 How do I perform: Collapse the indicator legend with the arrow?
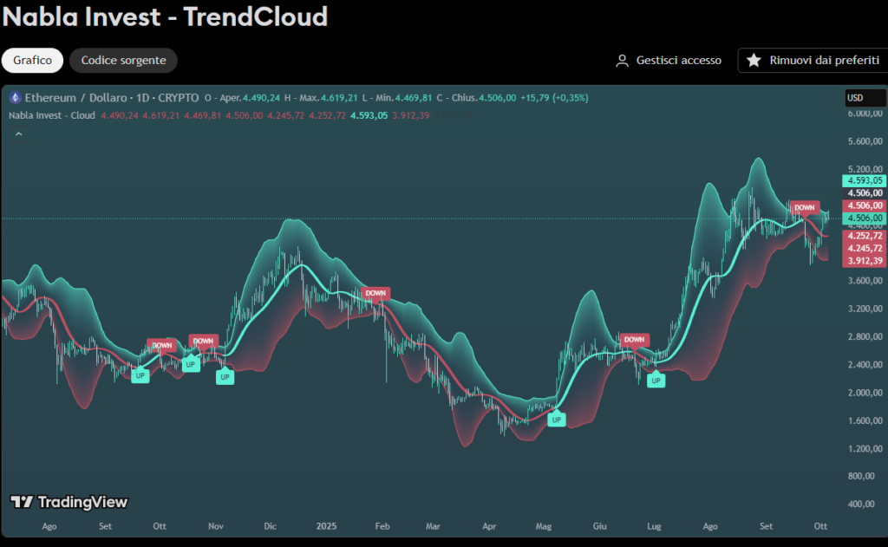click(x=17, y=133)
